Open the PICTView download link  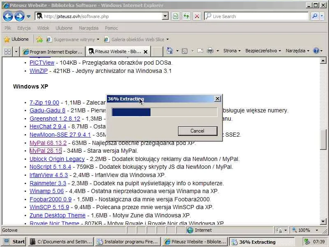tap(42, 63)
